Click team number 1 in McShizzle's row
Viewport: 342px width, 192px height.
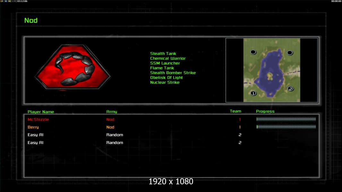(240, 119)
